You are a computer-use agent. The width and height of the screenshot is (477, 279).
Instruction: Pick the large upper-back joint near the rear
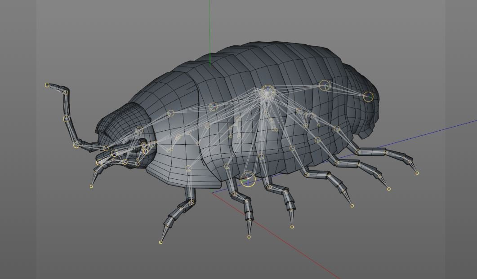[x=324, y=85]
